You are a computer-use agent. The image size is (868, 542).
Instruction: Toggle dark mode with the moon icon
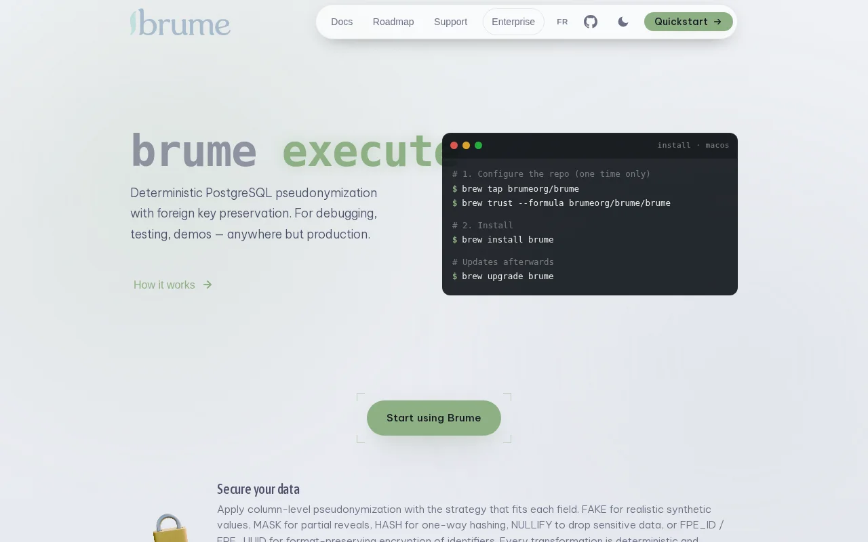pos(623,22)
